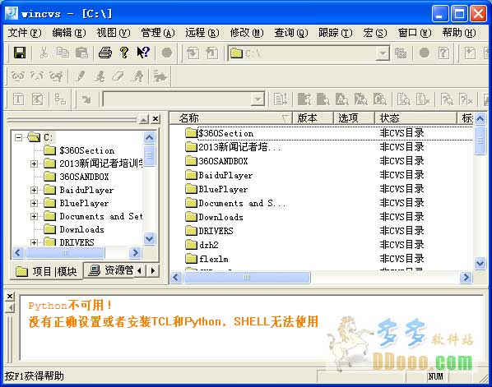The width and height of the screenshot is (492, 387).
Task: Open the 修改(M) menu
Action: [x=247, y=33]
